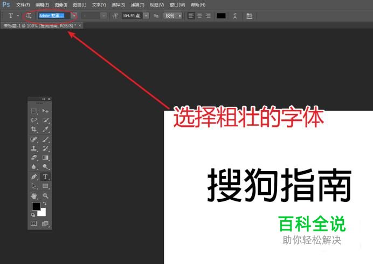373x264 pixels.
Task: Set right align text
Action: 208,16
